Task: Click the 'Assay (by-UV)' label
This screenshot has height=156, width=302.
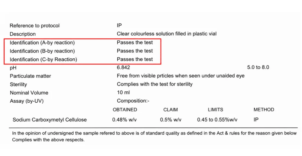Action: tap(27, 101)
